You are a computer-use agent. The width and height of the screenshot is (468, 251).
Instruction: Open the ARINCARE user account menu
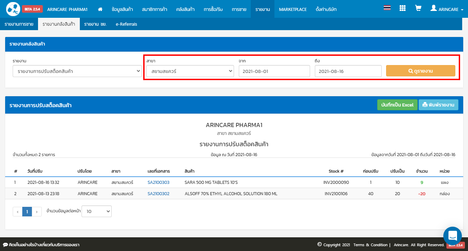(x=447, y=9)
